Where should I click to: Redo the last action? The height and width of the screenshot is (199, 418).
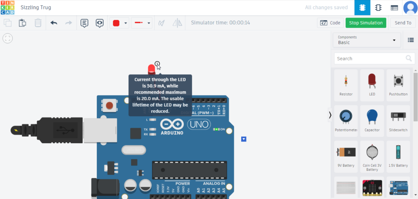[69, 23]
